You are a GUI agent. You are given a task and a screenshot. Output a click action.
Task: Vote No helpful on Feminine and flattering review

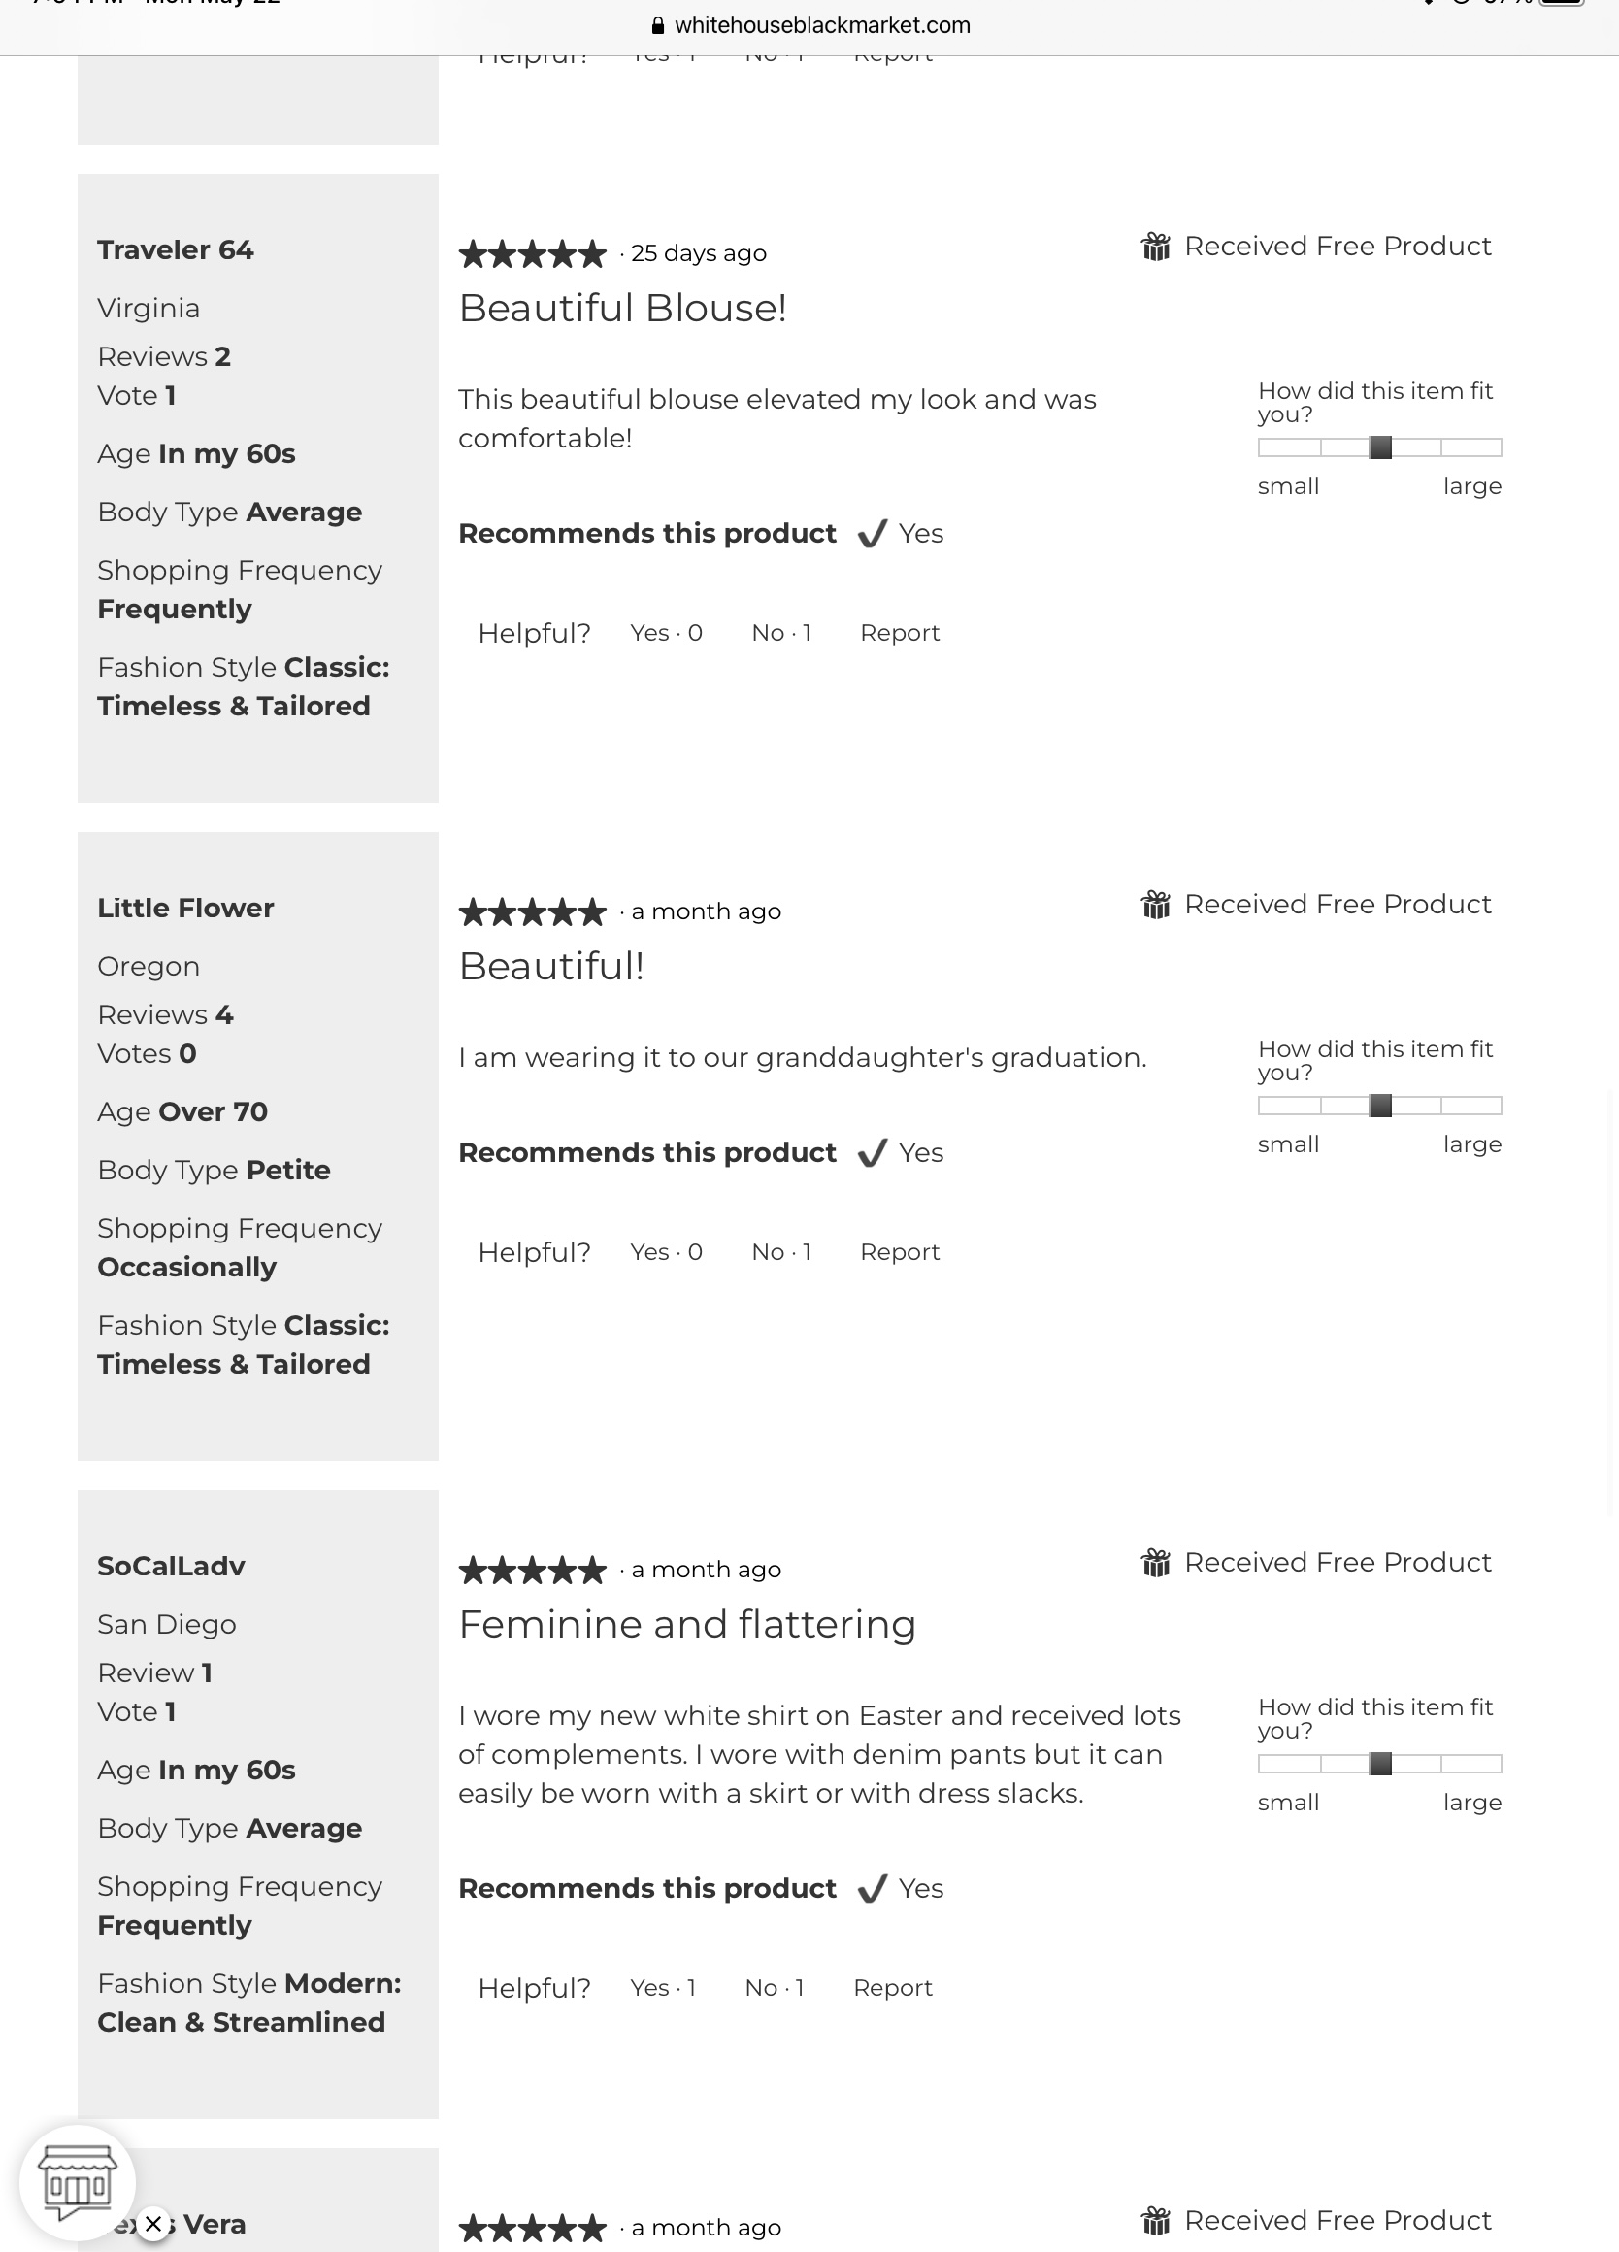[x=775, y=1988]
